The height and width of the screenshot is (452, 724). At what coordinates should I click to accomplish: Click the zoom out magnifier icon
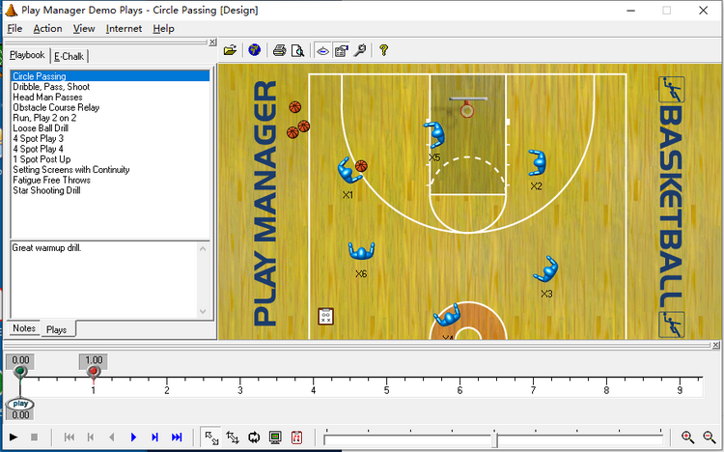(x=710, y=438)
